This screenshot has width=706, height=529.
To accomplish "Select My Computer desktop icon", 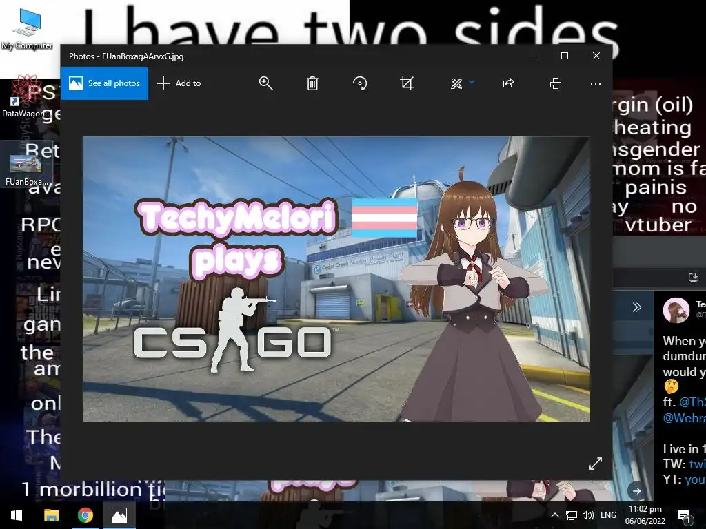I will [x=27, y=29].
